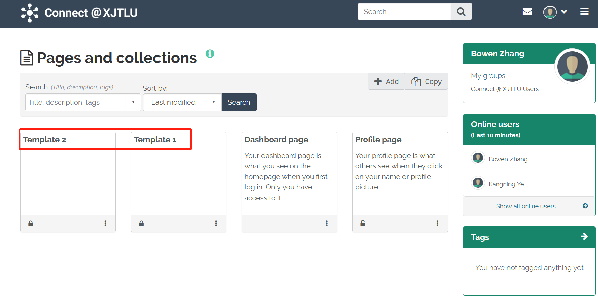Open Kangning Ye in online users
The width and height of the screenshot is (598, 298).
click(506, 184)
